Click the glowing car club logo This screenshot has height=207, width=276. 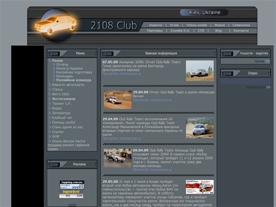pos(56,25)
